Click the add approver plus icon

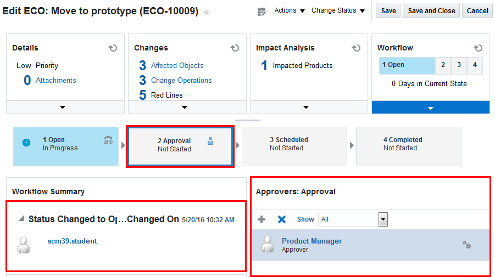click(x=262, y=219)
